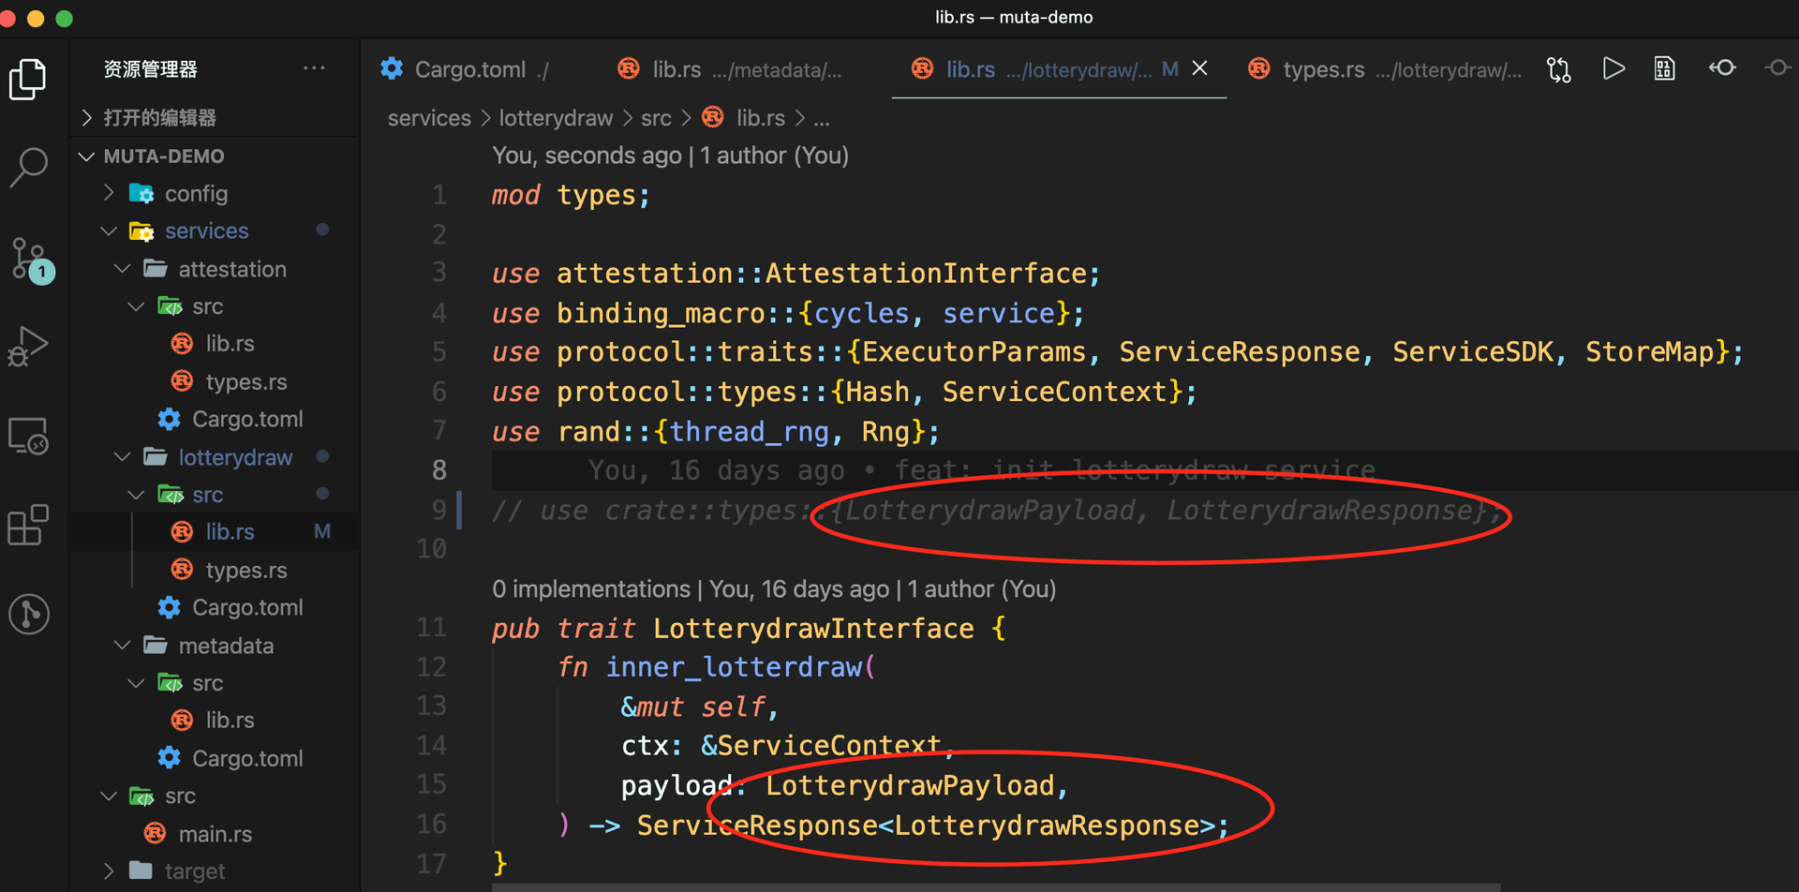Open Cargo.toml under lotterydraw
The height and width of the screenshot is (892, 1799).
[x=247, y=607]
